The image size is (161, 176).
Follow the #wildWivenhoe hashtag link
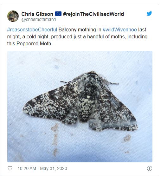[x=119, y=30]
